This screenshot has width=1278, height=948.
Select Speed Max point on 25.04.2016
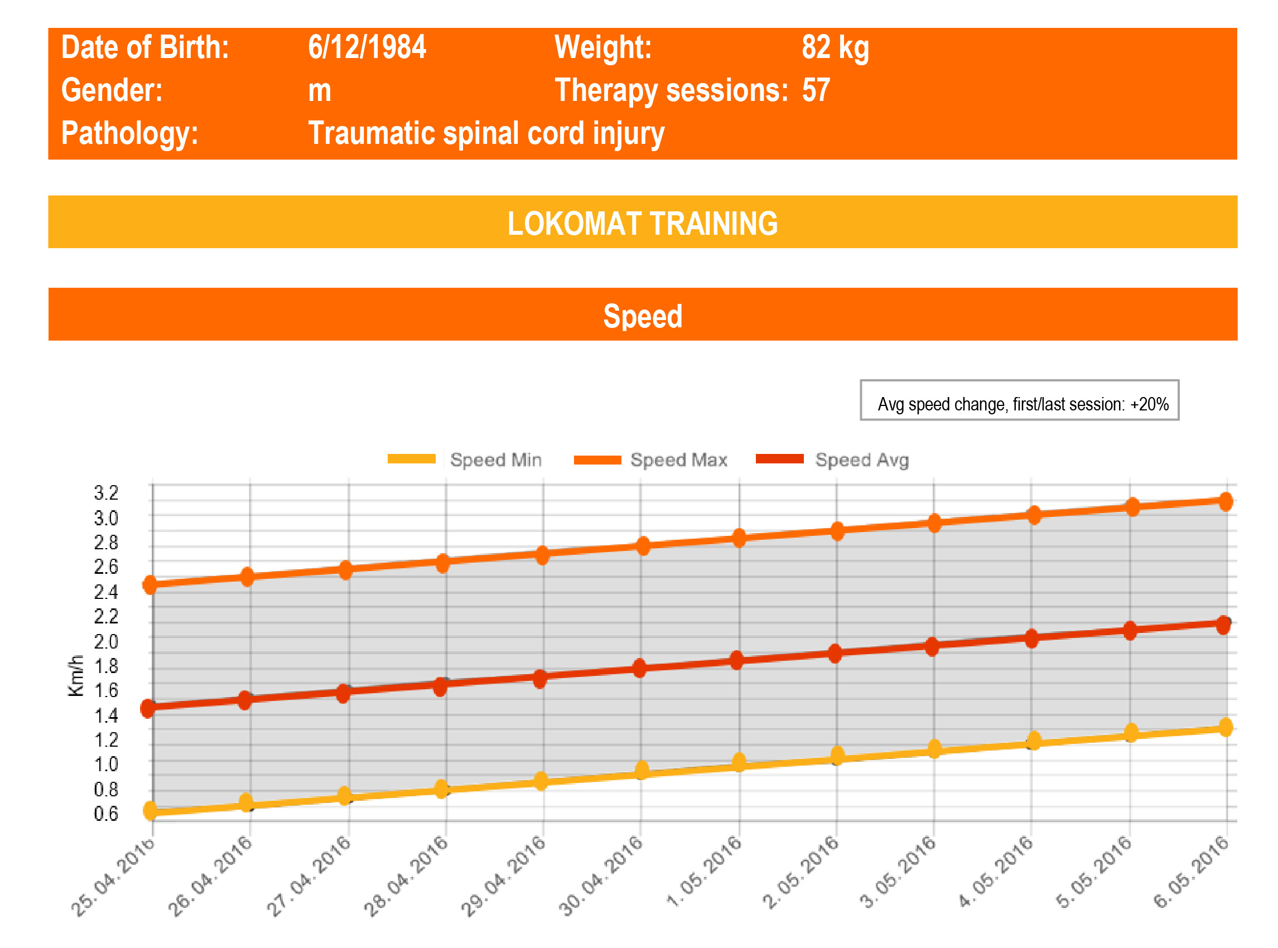coord(151,585)
